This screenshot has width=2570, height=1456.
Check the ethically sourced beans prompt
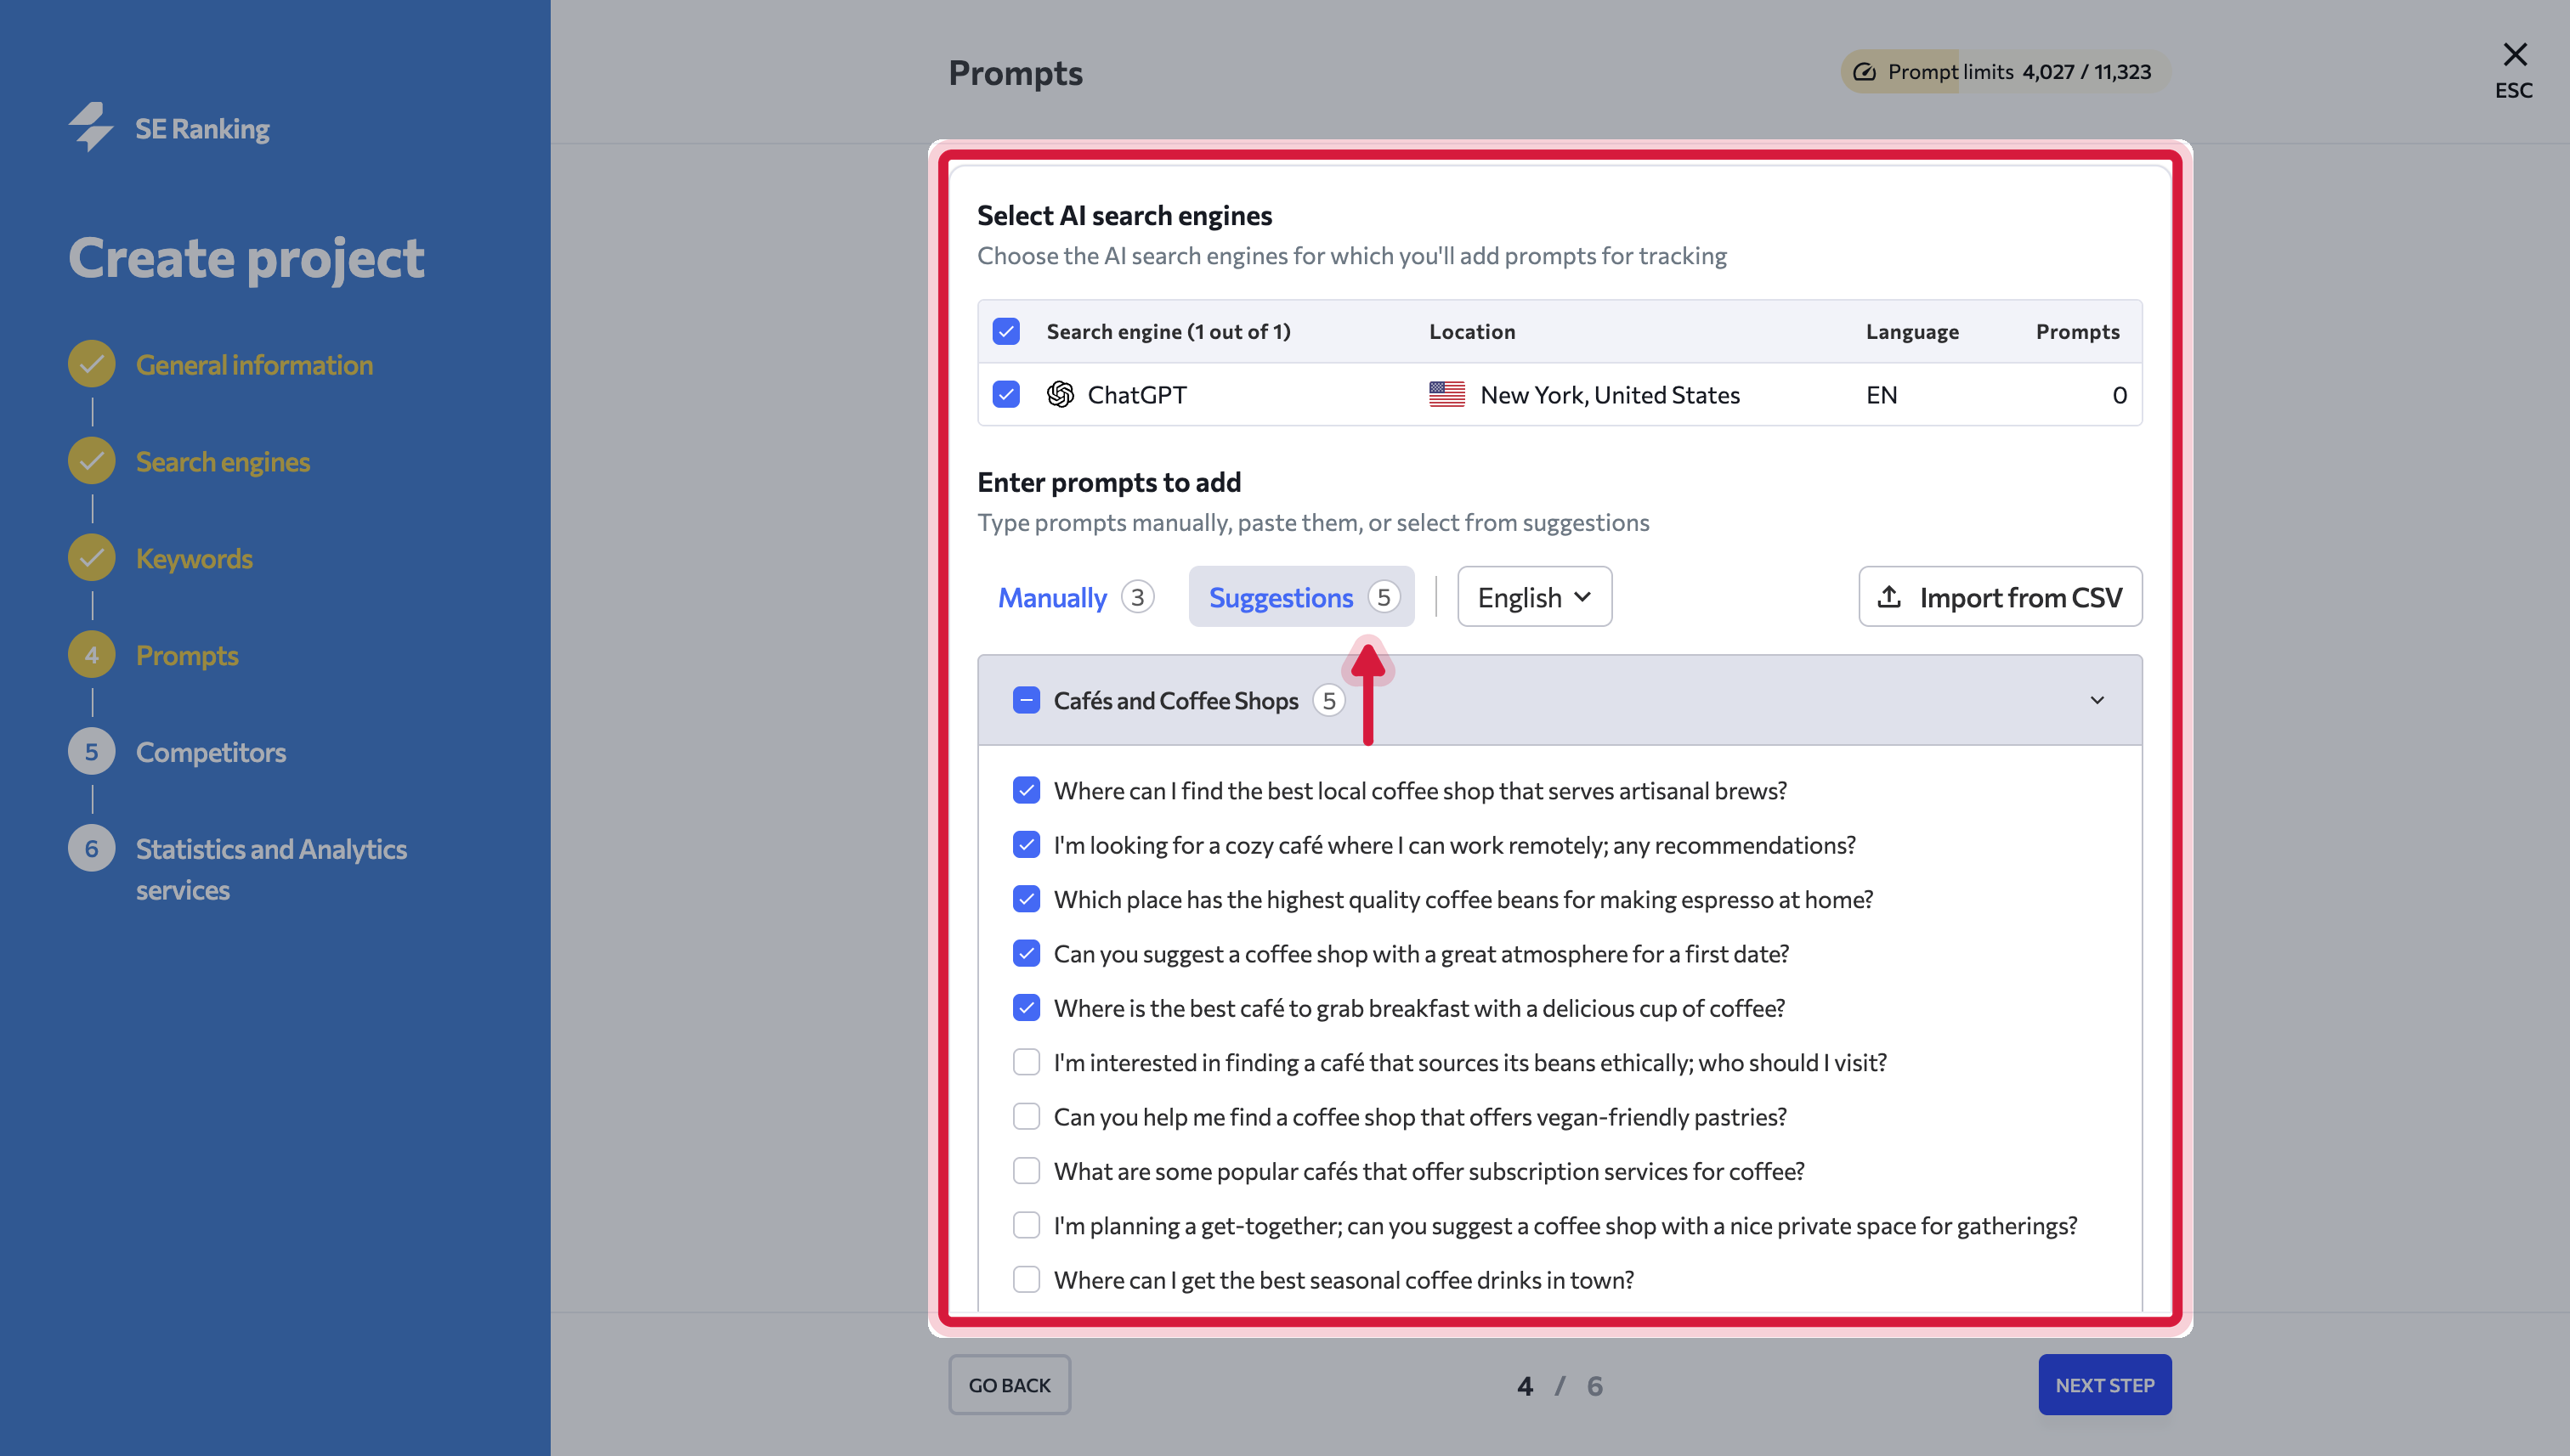pyautogui.click(x=1027, y=1062)
